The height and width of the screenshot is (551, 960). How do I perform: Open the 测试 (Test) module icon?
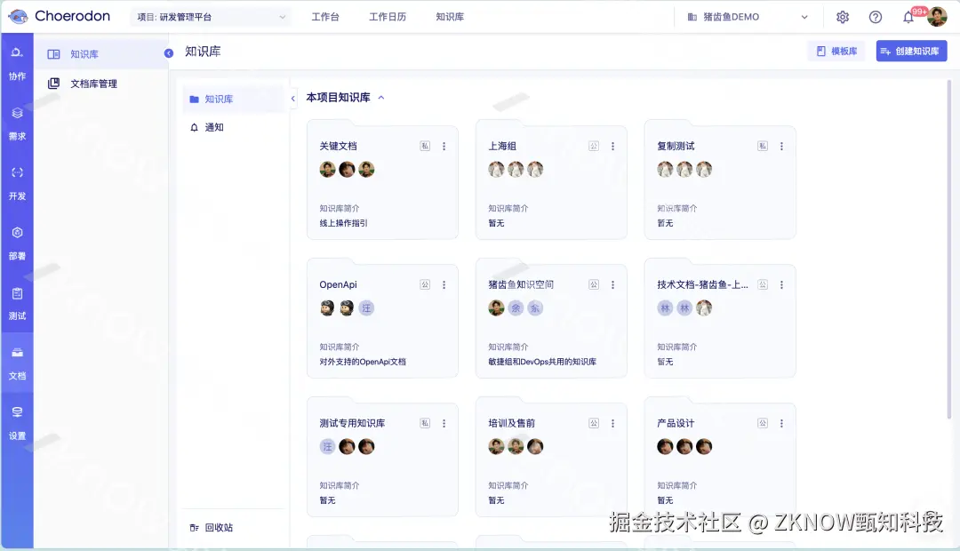click(x=17, y=300)
